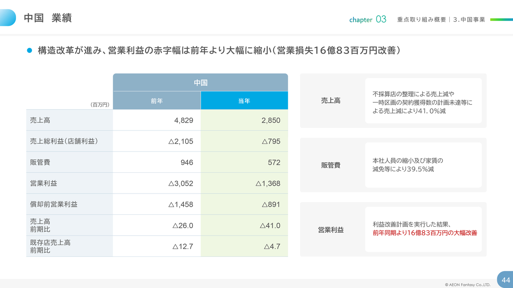
Task: Select the 前年 column header
Action: pyautogui.click(x=157, y=101)
